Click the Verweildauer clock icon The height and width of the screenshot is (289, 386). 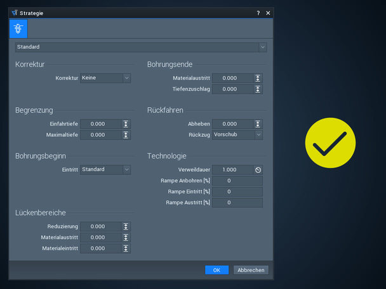(258, 170)
